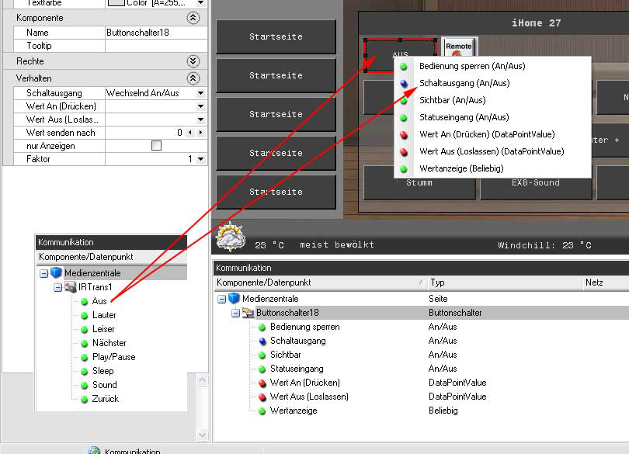The height and width of the screenshot is (454, 629).
Task: Click the weather cloud-and-sun icon
Action: [231, 237]
